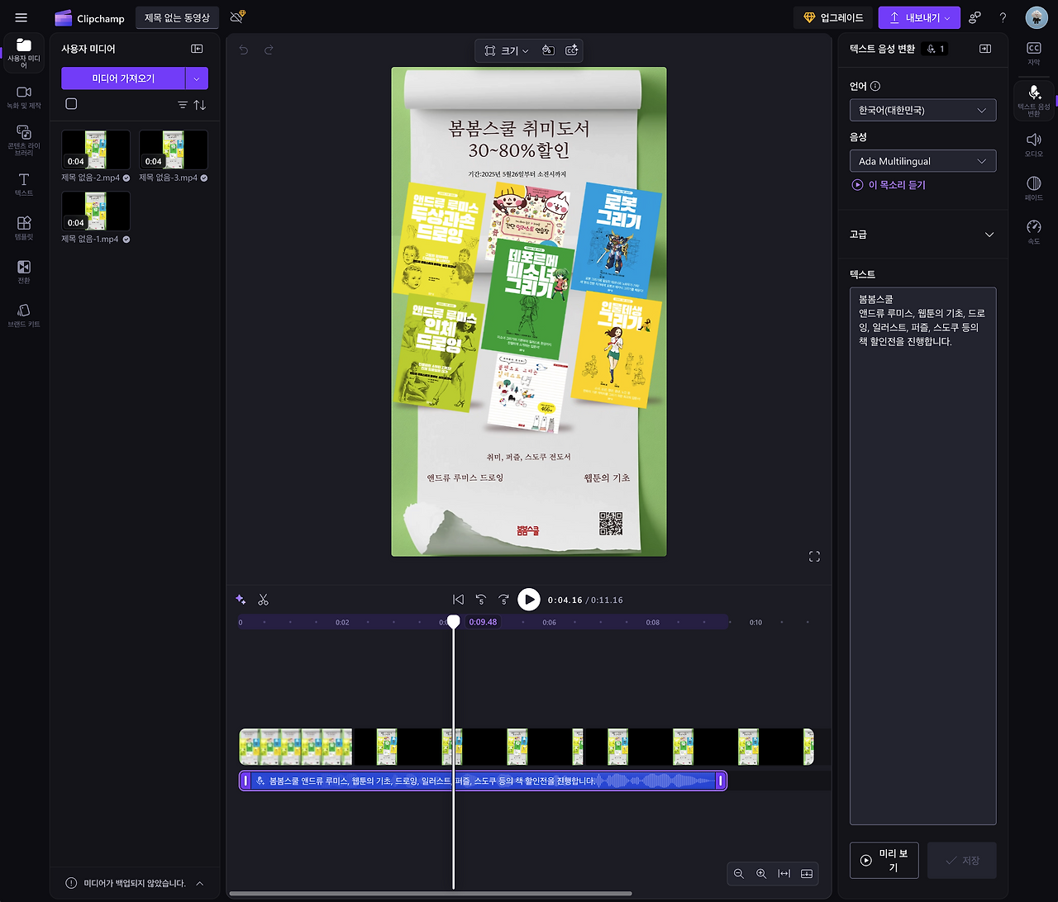Open the 템플릿 sidebar tab
Screen dimensions: 1058x902
click(x=24, y=228)
